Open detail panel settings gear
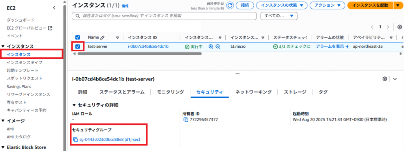The width and height of the screenshot is (404, 151). click(385, 79)
